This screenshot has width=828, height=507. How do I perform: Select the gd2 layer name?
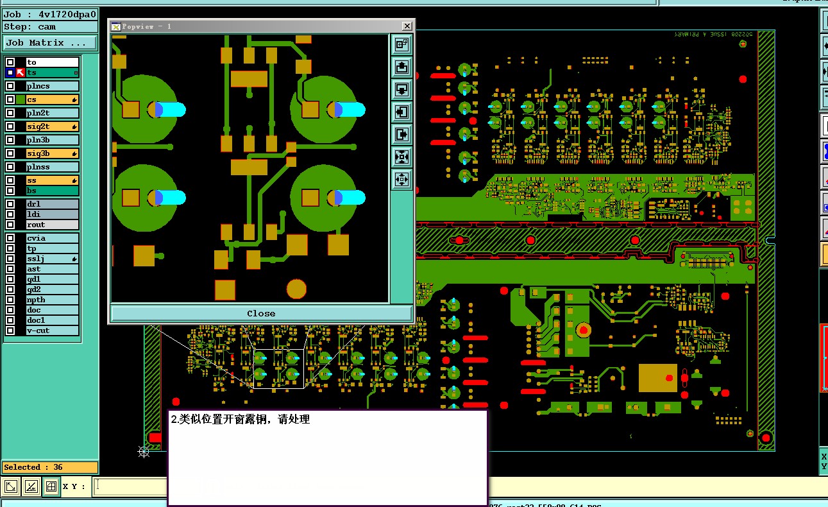(x=52, y=290)
